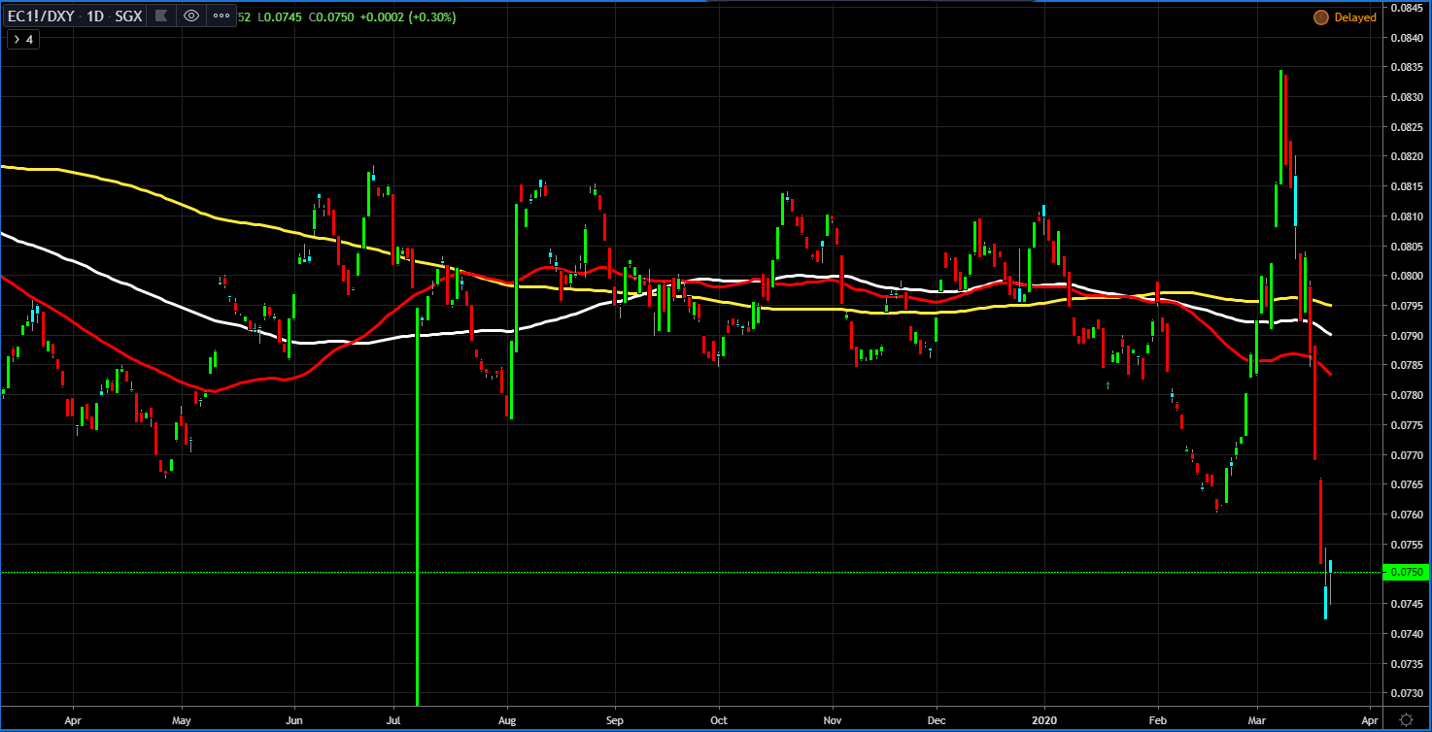Click the 0.0845 price axis label
Screen dimensions: 1432x732
pyautogui.click(x=1409, y=8)
